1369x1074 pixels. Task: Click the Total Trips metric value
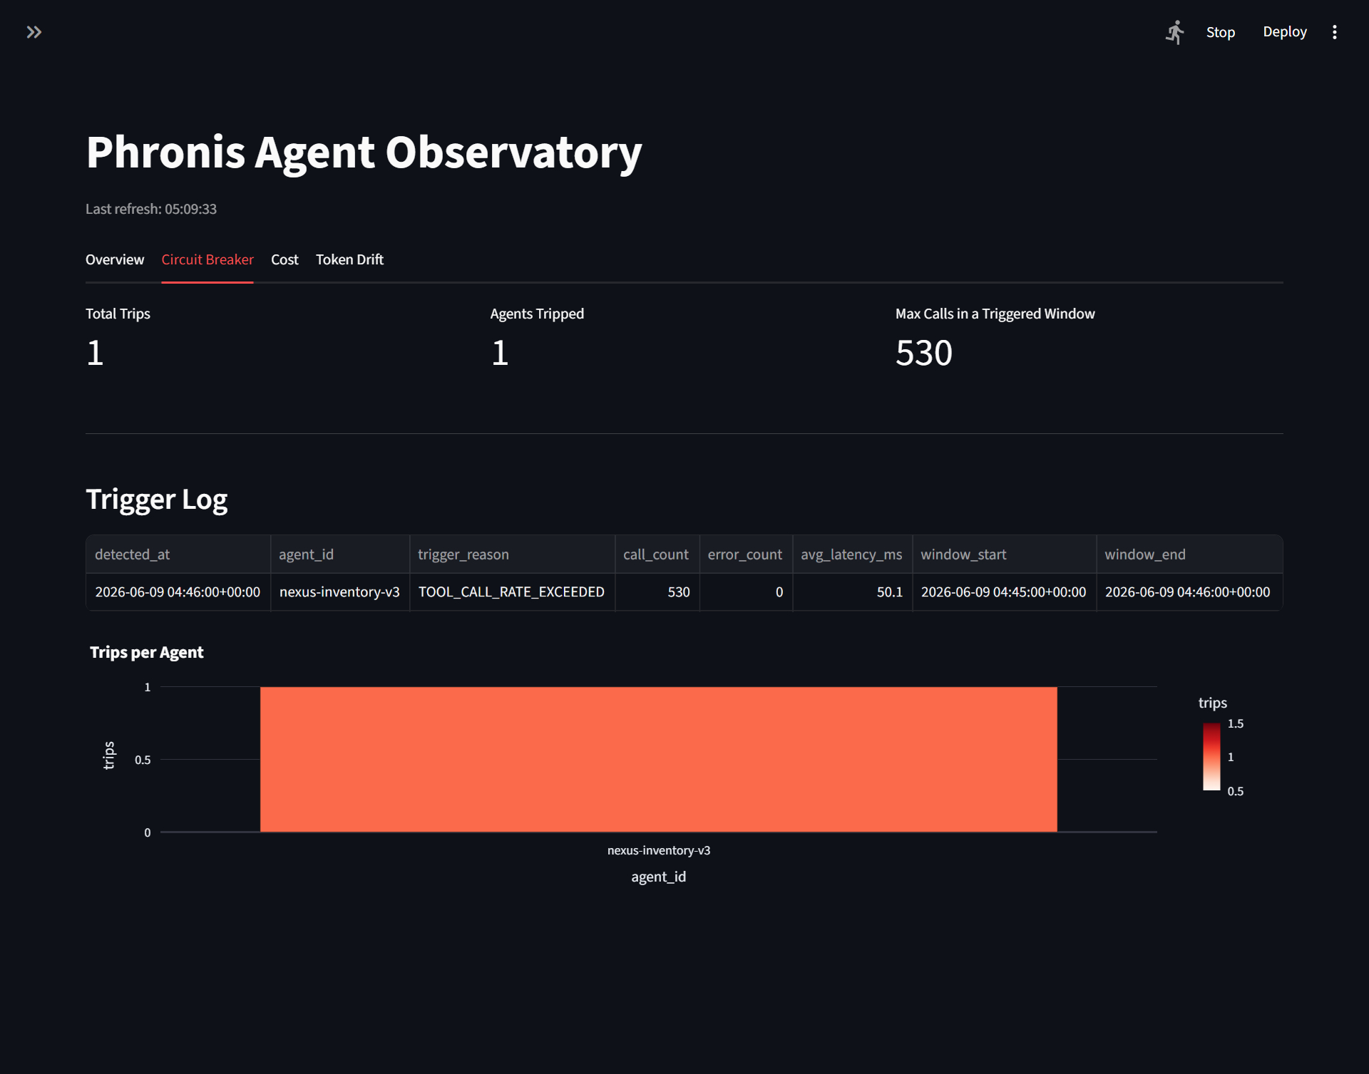[95, 353]
